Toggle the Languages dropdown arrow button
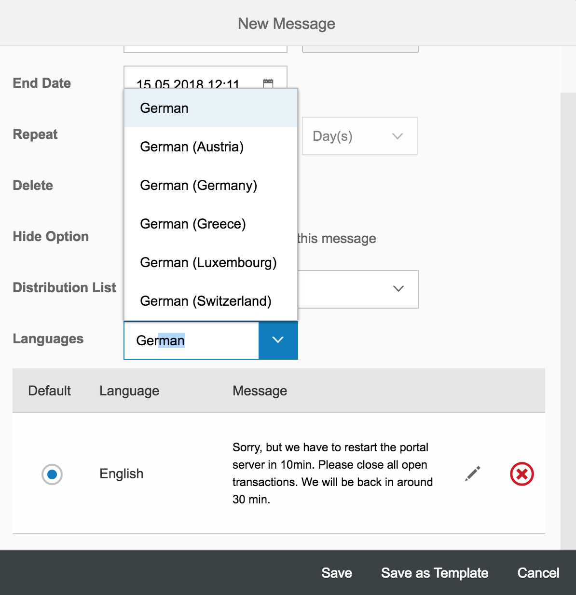This screenshot has width=576, height=595. click(x=278, y=340)
